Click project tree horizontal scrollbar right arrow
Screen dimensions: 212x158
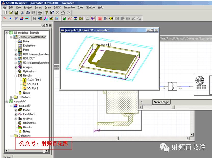[47, 151]
